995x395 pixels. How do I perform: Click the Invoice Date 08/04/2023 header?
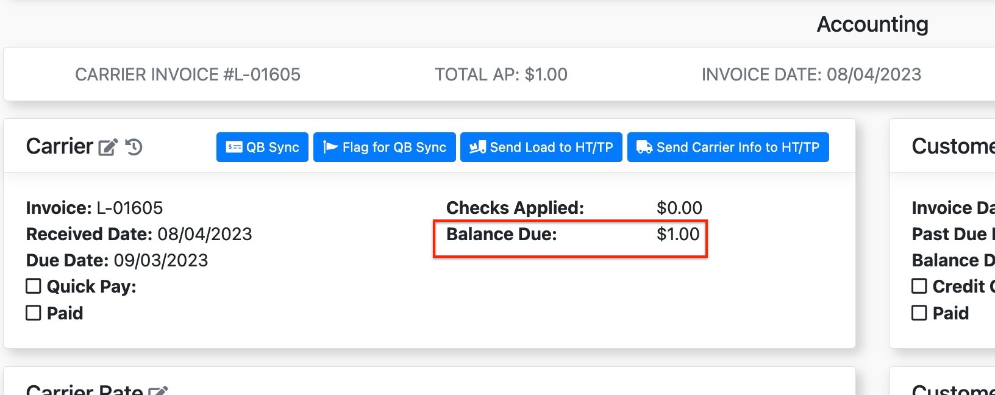811,74
